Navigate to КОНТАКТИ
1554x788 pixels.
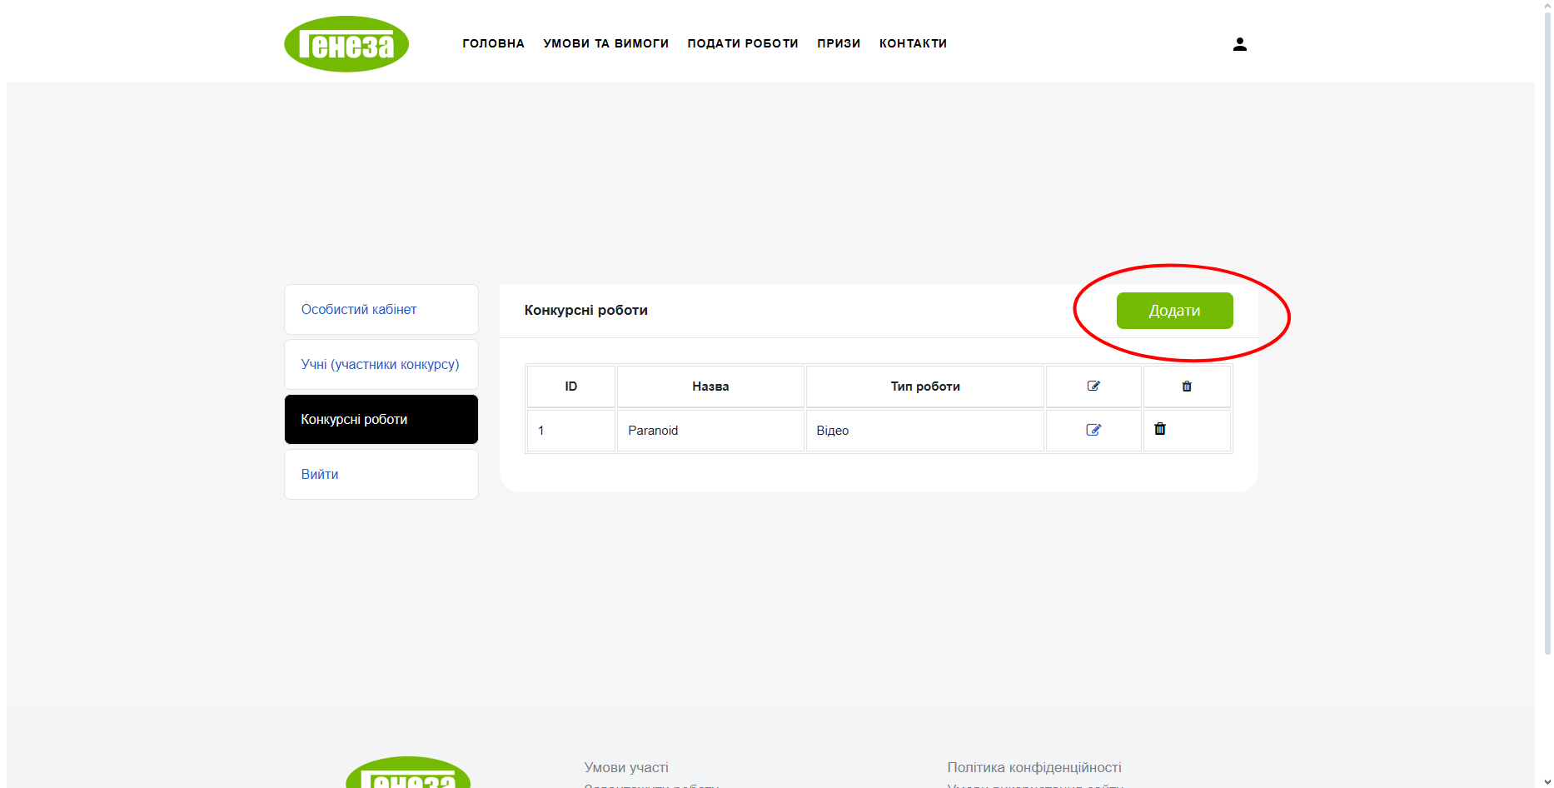pyautogui.click(x=913, y=43)
